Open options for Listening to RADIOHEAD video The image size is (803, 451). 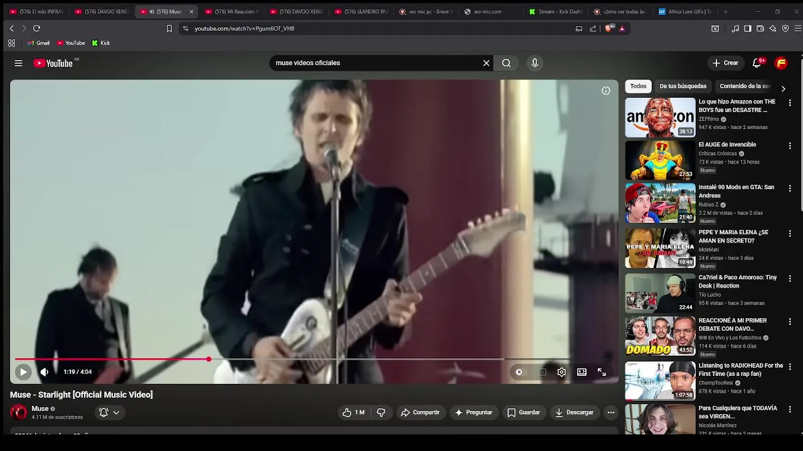[x=790, y=367]
